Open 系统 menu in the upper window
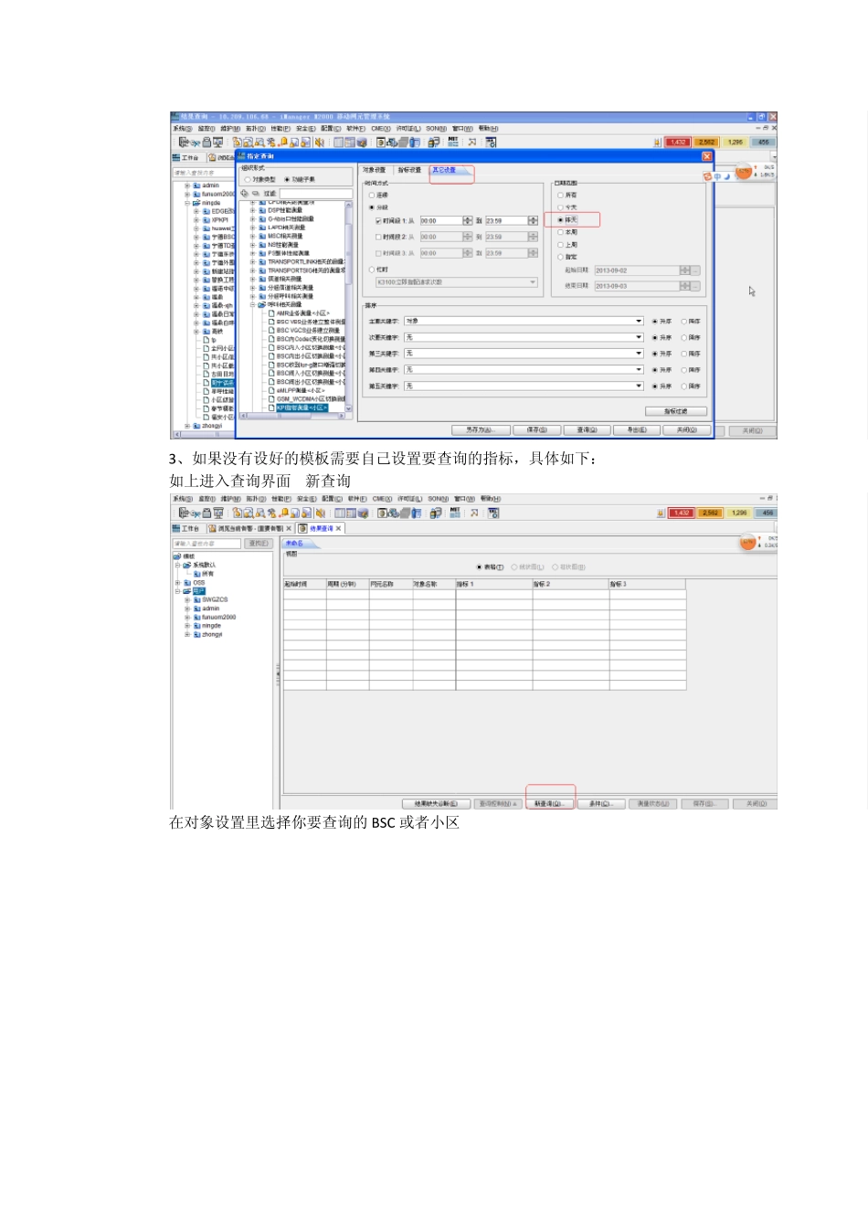This screenshot has height=1228, width=868. pos(183,129)
